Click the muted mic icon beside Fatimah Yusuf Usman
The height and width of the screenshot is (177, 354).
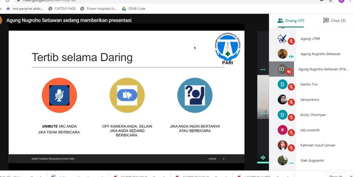pos(291,147)
